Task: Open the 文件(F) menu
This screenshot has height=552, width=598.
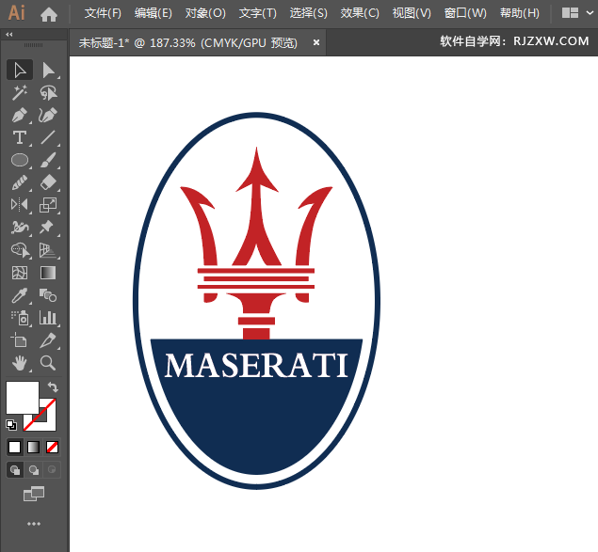Action: point(103,13)
